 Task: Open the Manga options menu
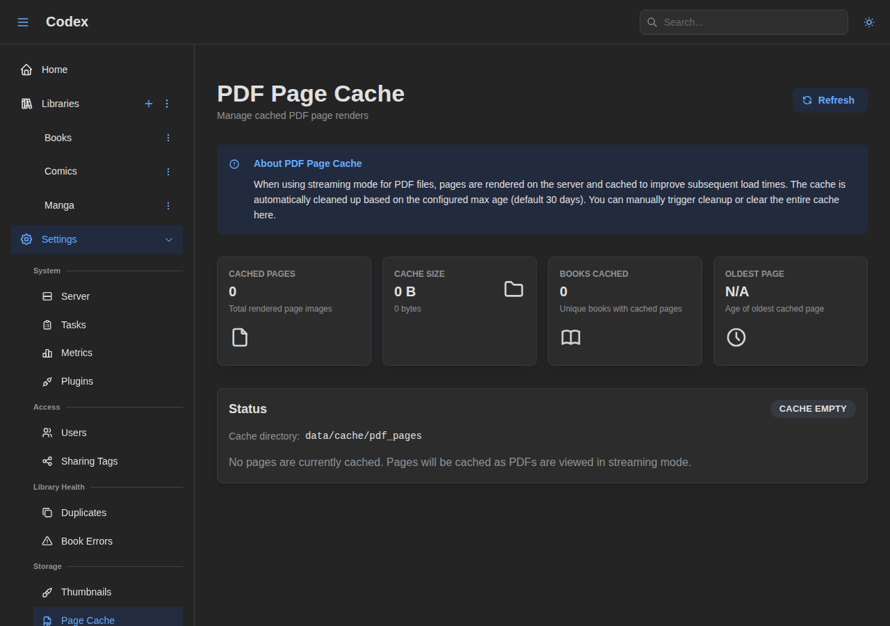[168, 205]
